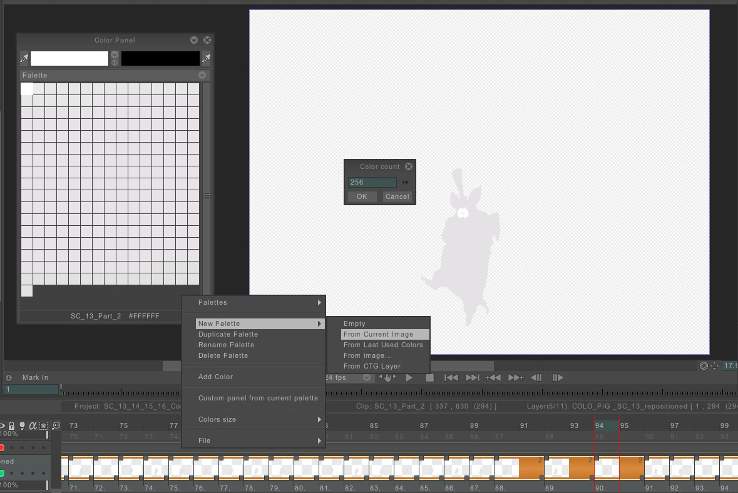Cancel the Color count dialog
The width and height of the screenshot is (738, 493).
(x=397, y=196)
